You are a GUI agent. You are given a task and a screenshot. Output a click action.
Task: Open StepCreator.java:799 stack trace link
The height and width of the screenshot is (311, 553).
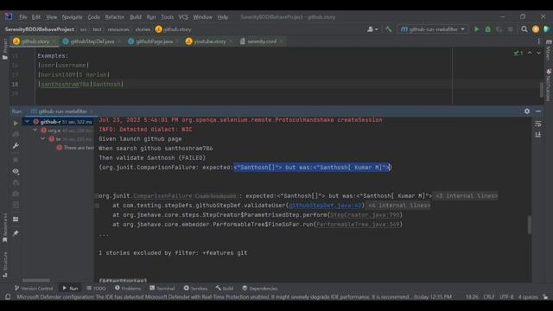click(365, 215)
